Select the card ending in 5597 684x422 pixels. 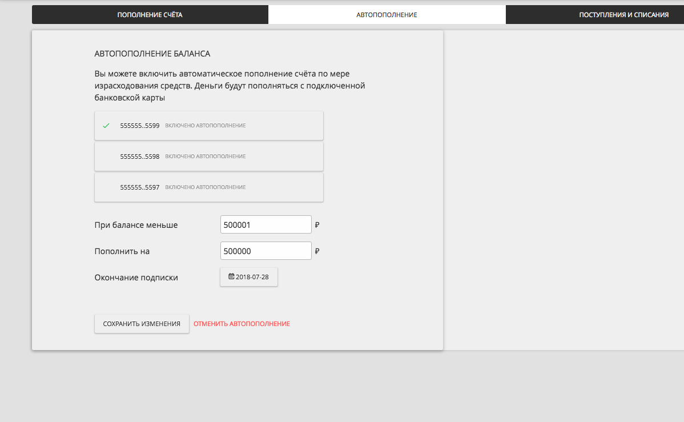(208, 187)
